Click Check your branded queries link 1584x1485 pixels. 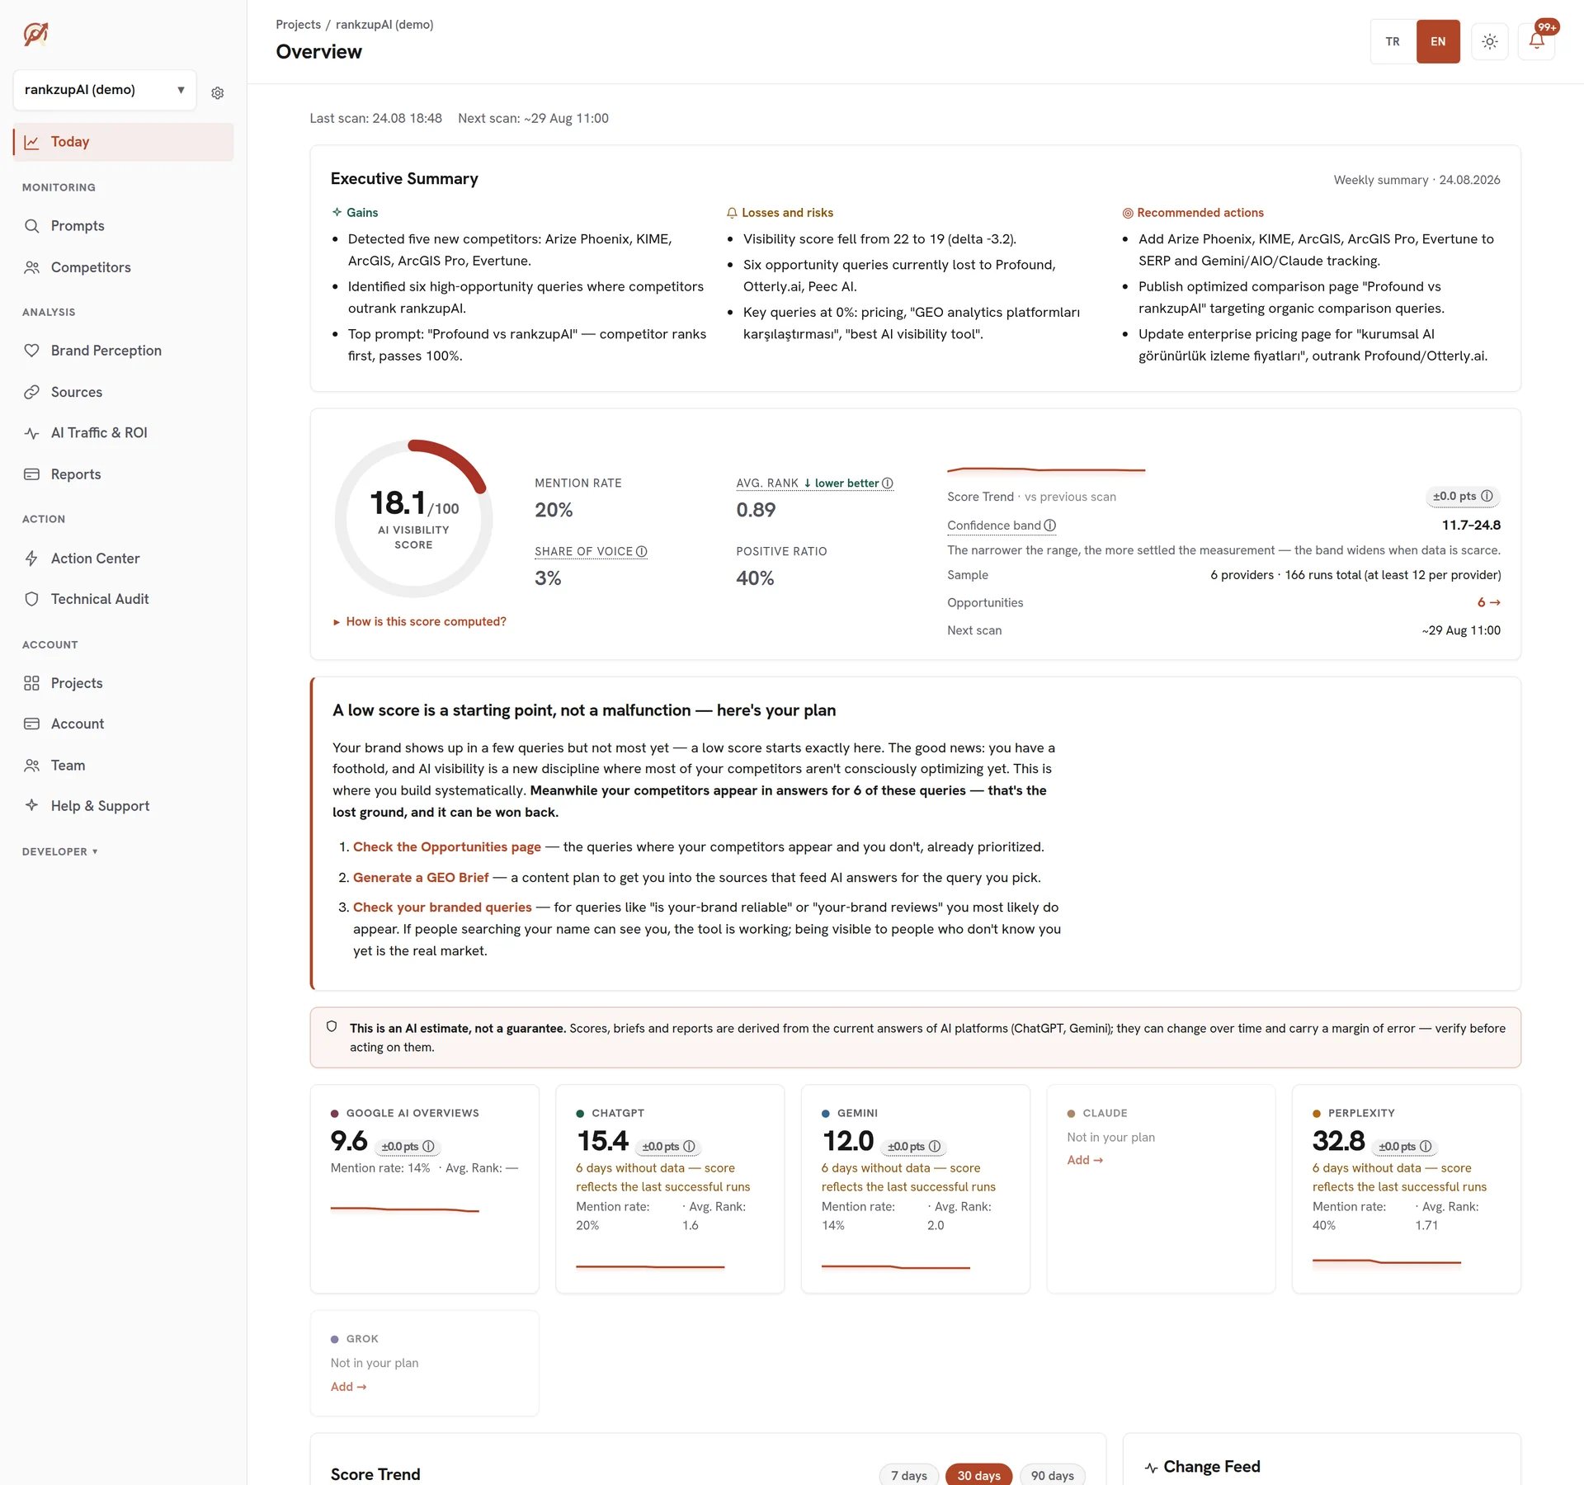point(442,907)
